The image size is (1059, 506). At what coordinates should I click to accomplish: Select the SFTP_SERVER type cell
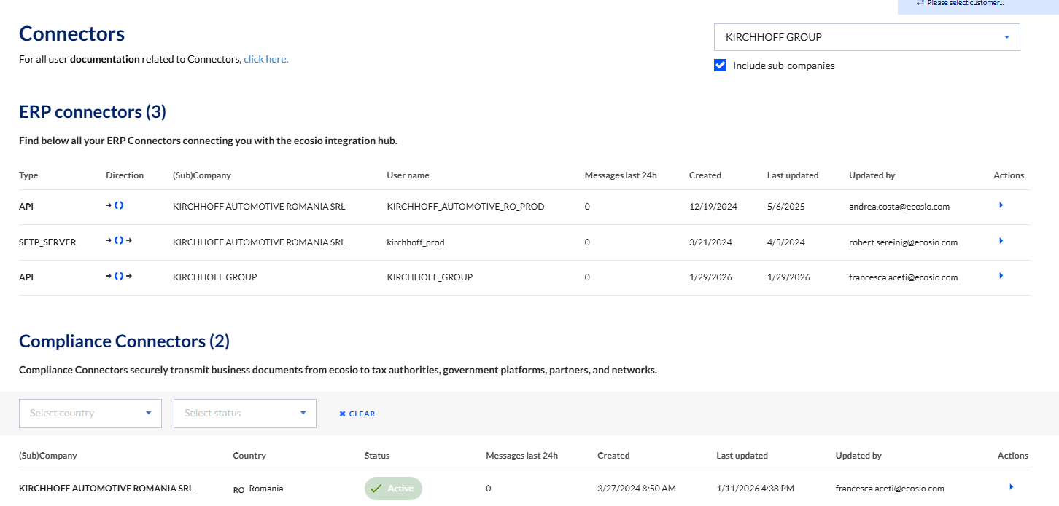tap(47, 242)
